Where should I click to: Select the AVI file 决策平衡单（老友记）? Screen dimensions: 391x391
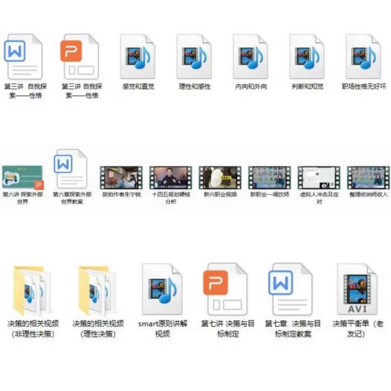(x=357, y=289)
